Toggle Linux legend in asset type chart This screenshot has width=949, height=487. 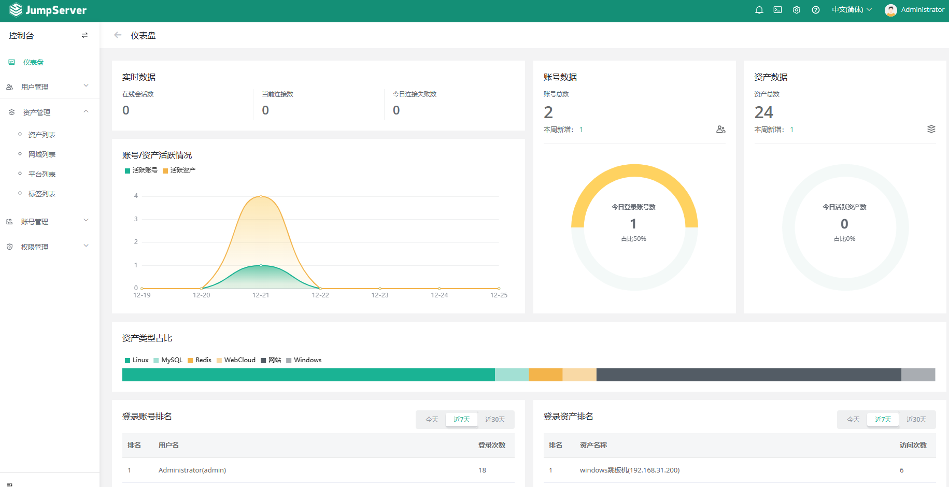point(137,360)
